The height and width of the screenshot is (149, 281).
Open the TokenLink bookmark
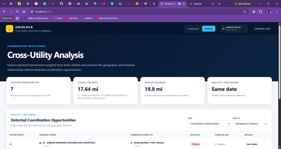coord(7,18)
